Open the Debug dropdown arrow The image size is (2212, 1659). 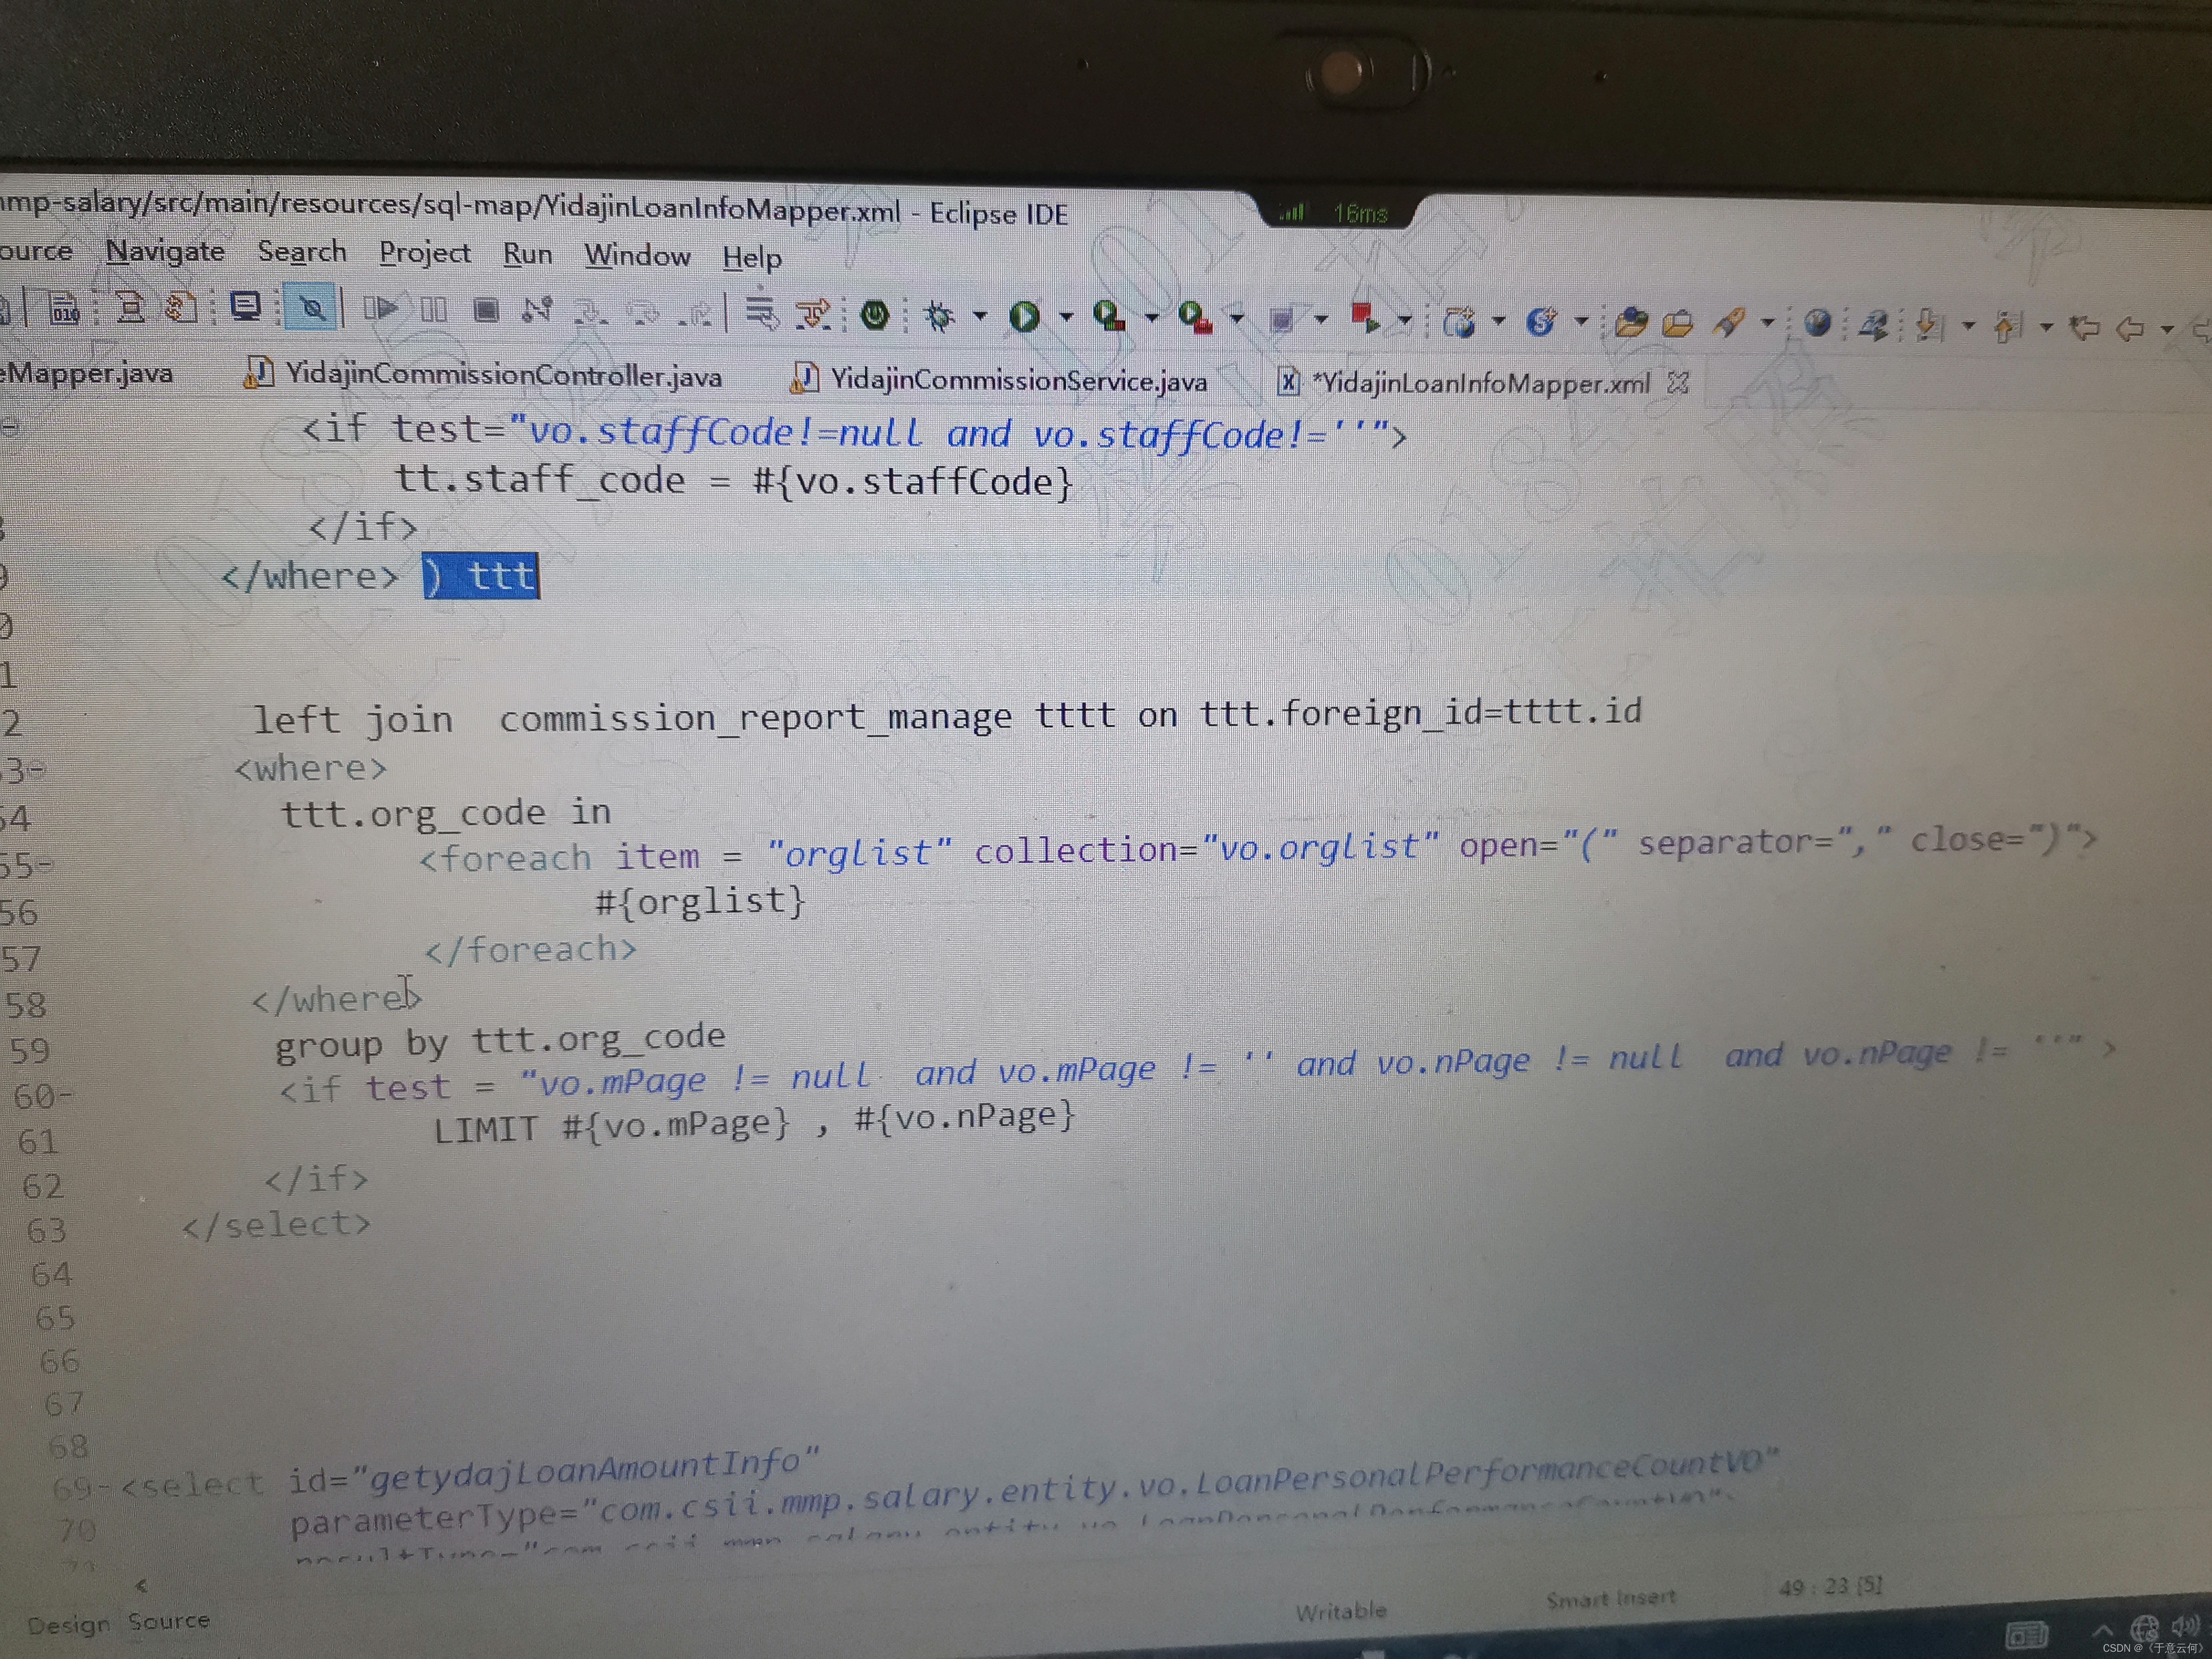[x=980, y=316]
